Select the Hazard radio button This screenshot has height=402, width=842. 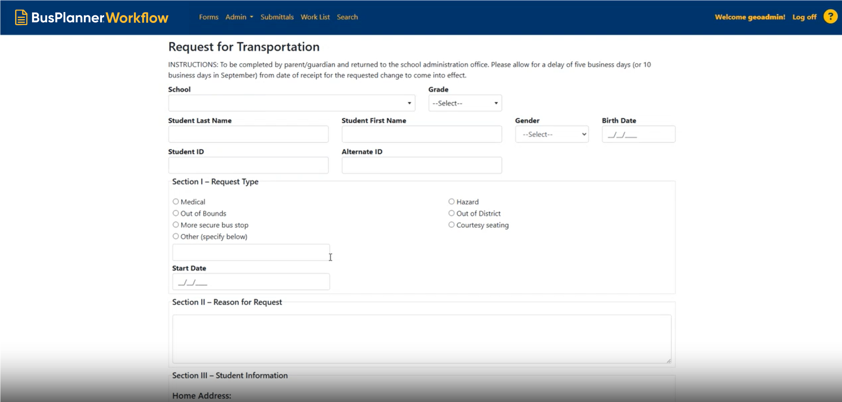[451, 202]
